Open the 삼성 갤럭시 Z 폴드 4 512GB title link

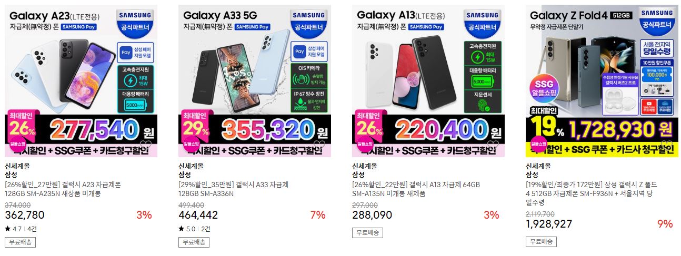[592, 193]
